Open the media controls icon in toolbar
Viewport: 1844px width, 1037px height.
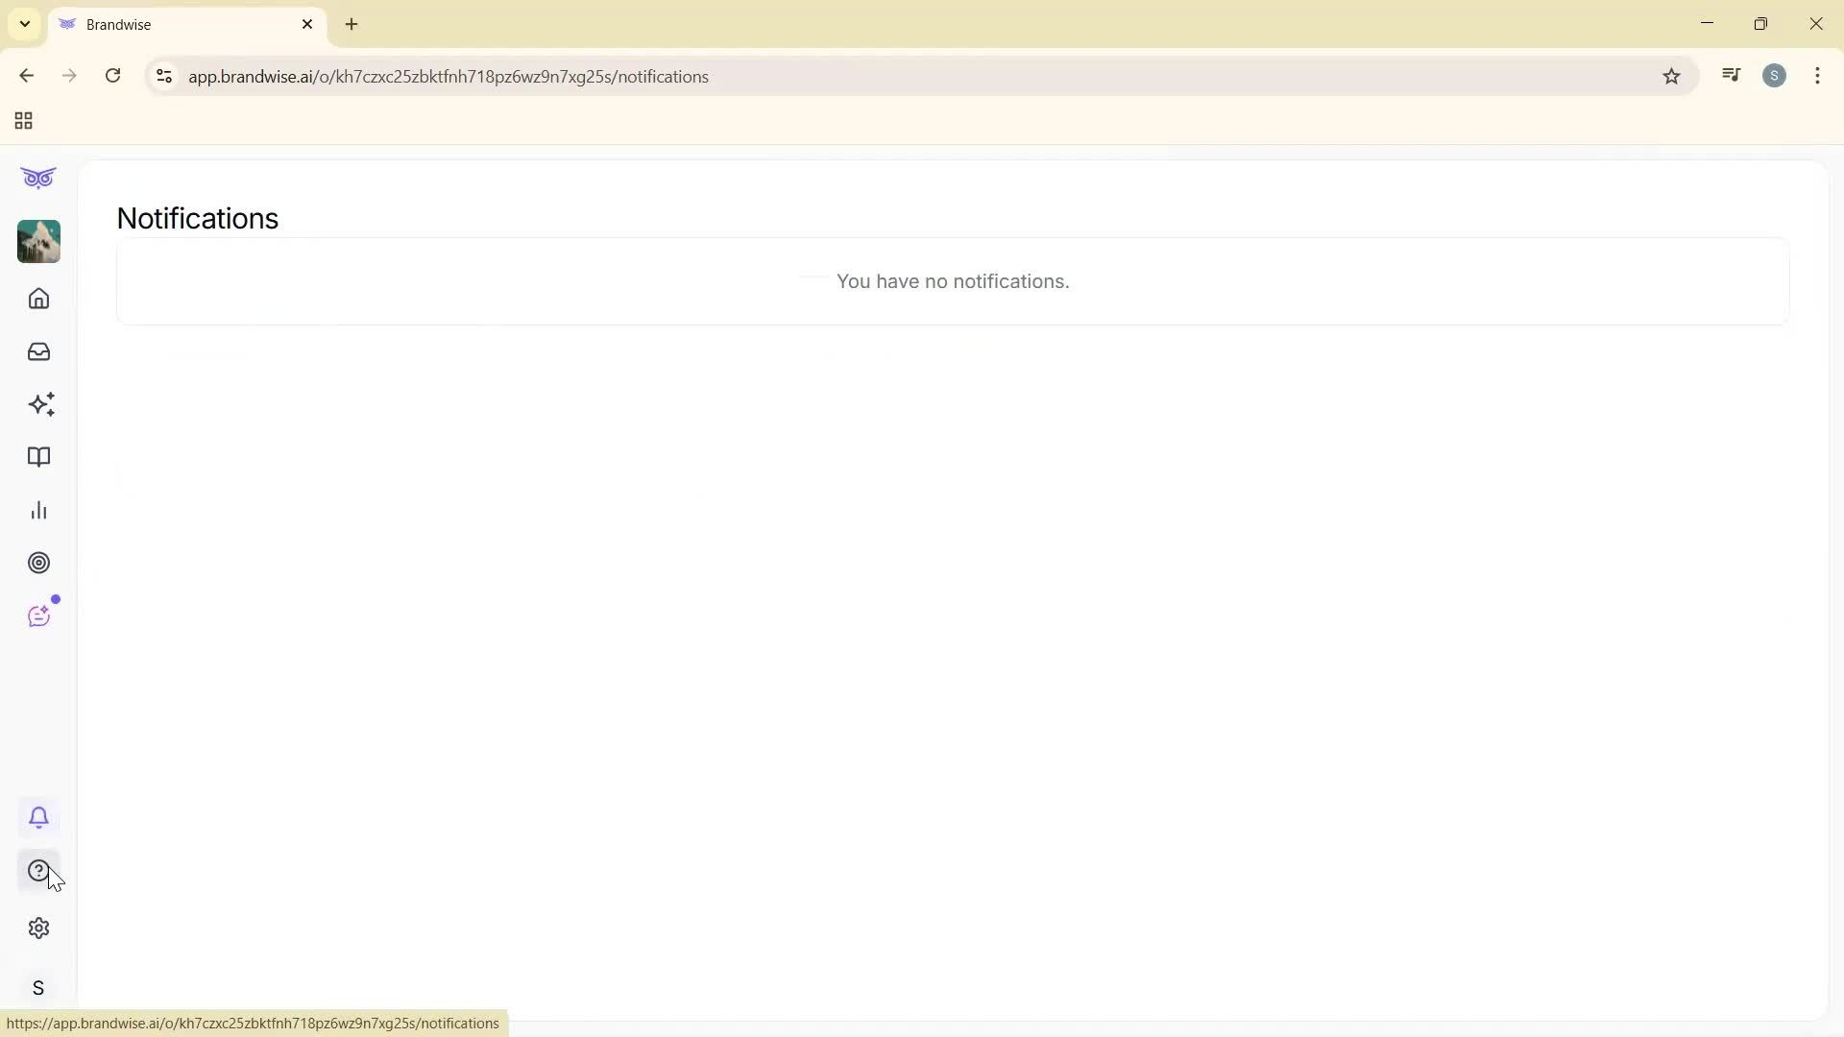tap(1731, 75)
